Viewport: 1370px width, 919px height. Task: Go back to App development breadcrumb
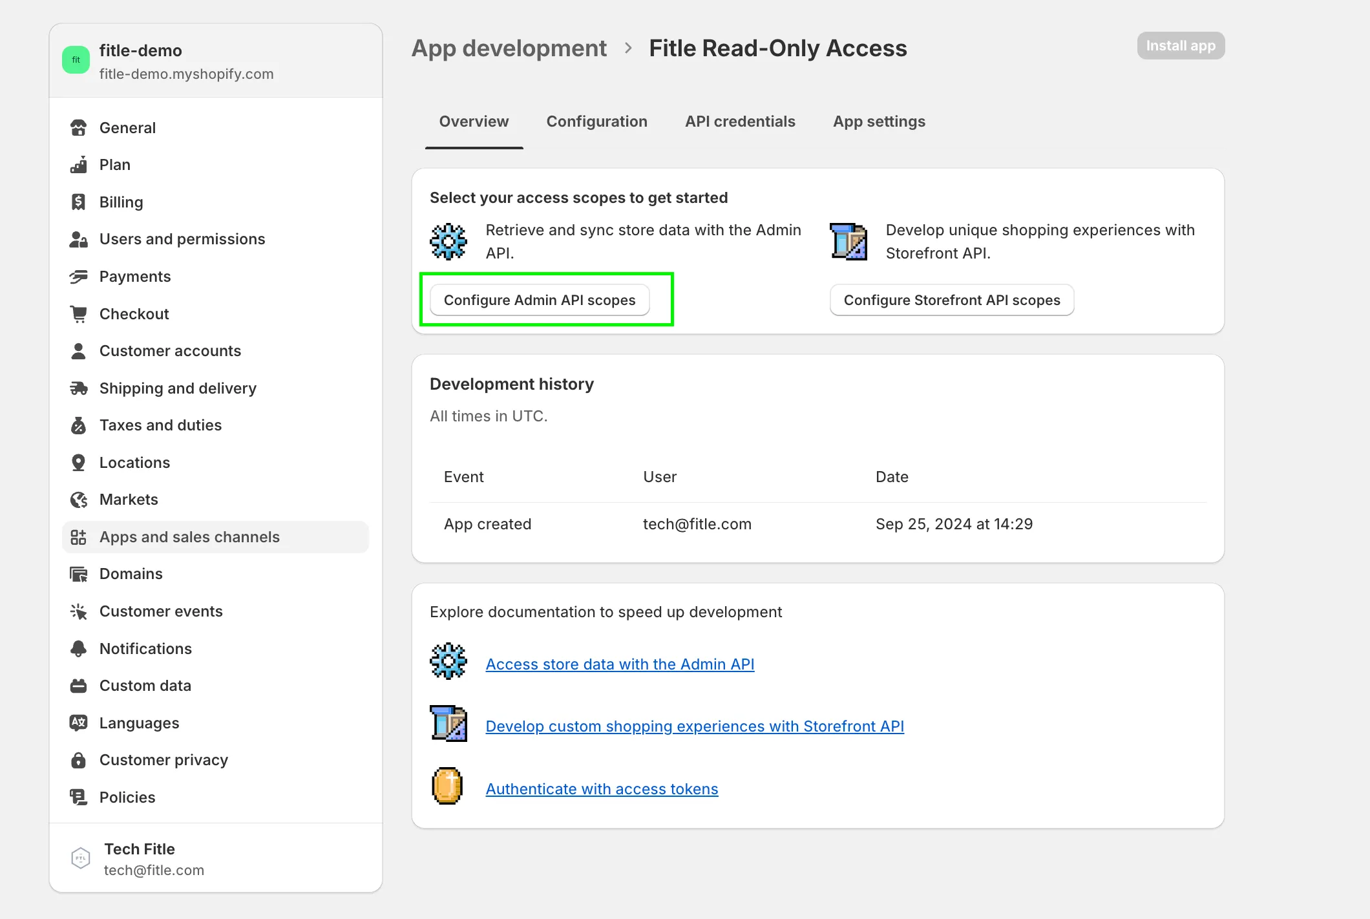(509, 48)
